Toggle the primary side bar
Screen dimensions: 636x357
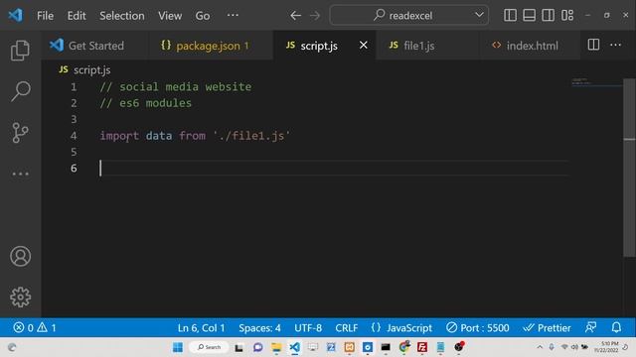tap(510, 16)
